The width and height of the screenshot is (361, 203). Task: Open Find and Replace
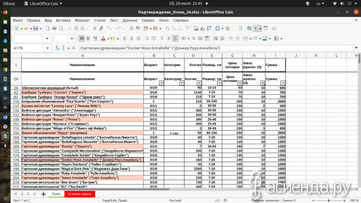pos(131,28)
